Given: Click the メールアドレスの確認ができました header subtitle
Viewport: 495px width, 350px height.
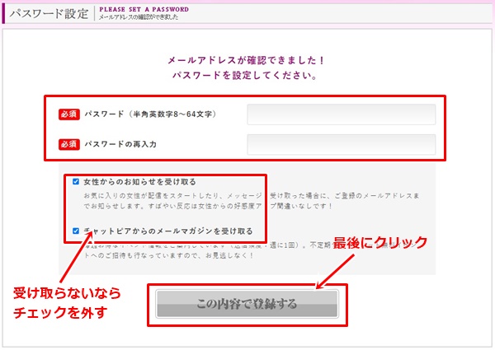Looking at the screenshot, I should pyautogui.click(x=136, y=18).
